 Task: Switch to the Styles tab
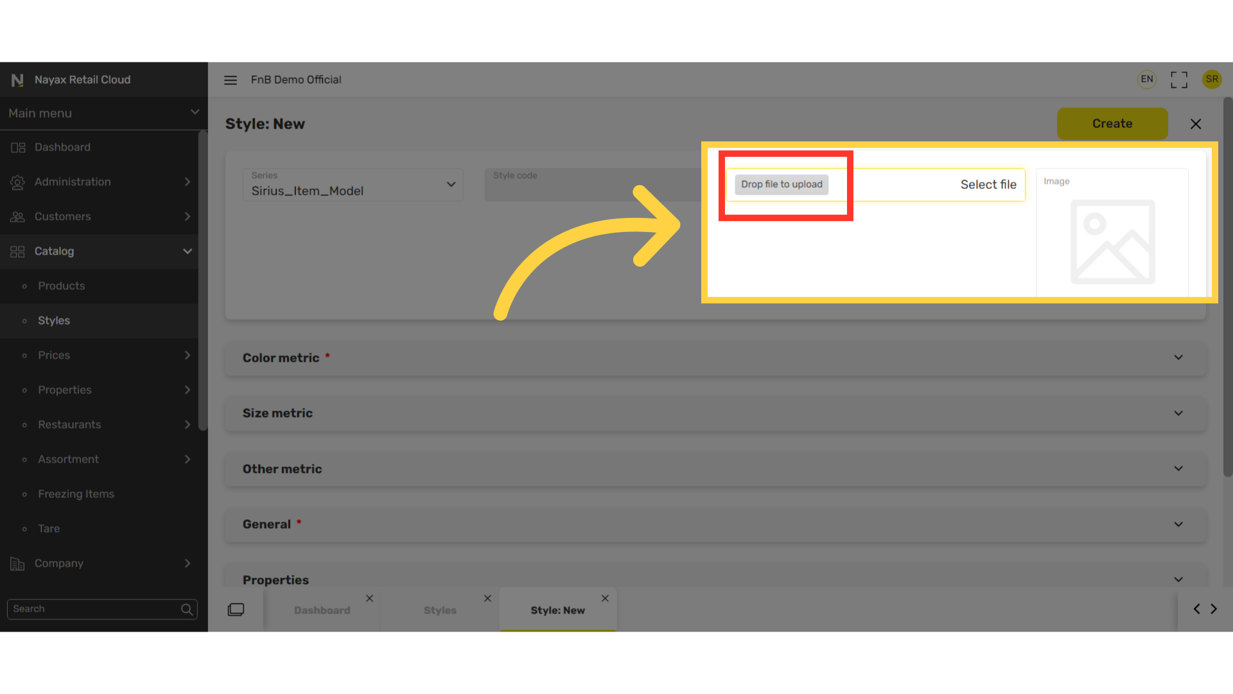(439, 609)
